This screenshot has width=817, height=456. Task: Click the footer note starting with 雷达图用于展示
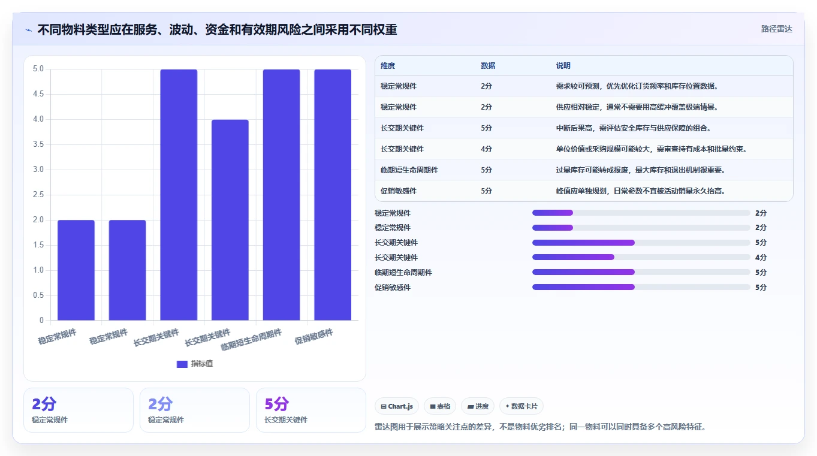click(x=541, y=427)
